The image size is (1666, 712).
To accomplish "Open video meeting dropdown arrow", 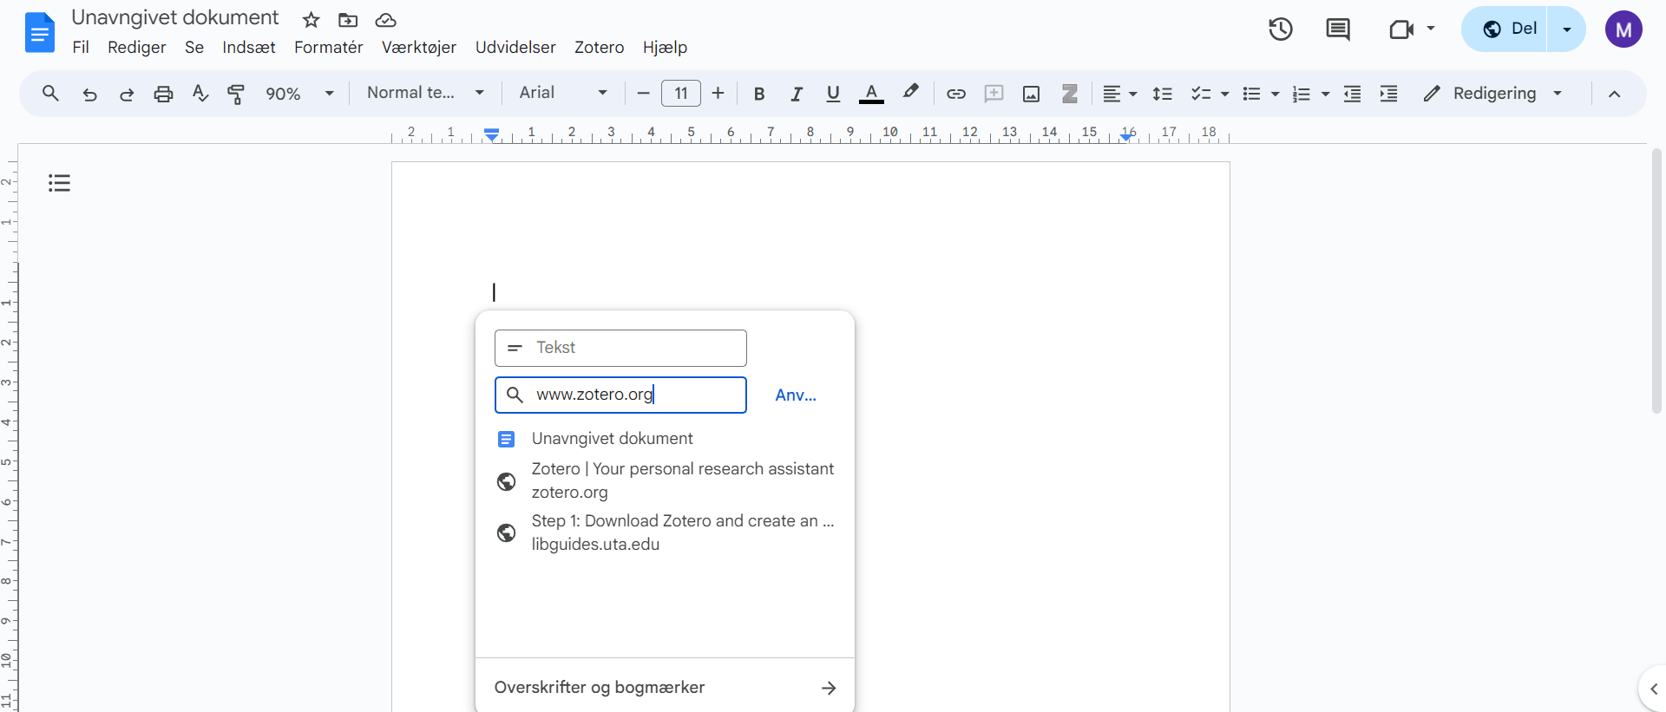I will click(x=1431, y=29).
